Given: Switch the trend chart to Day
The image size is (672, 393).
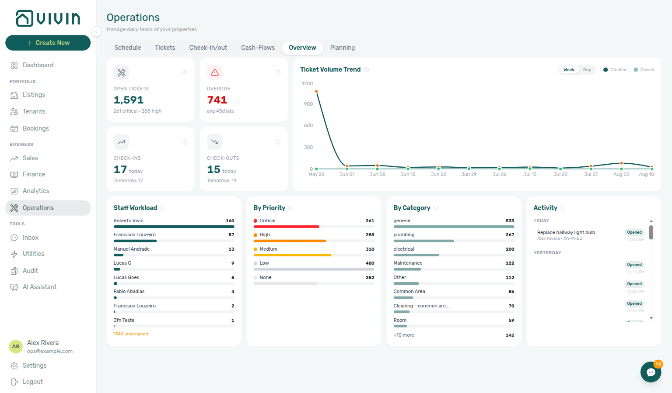Looking at the screenshot, I should click(587, 70).
